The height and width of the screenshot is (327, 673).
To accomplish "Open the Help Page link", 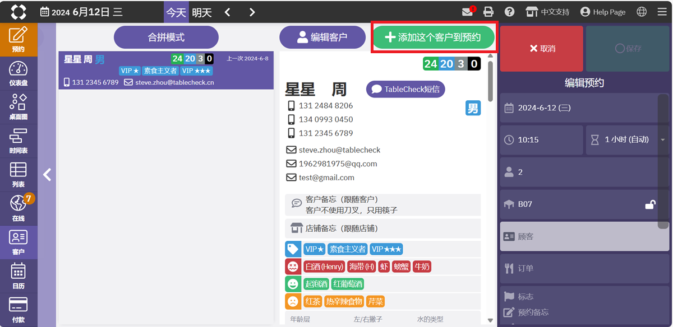I will [603, 12].
